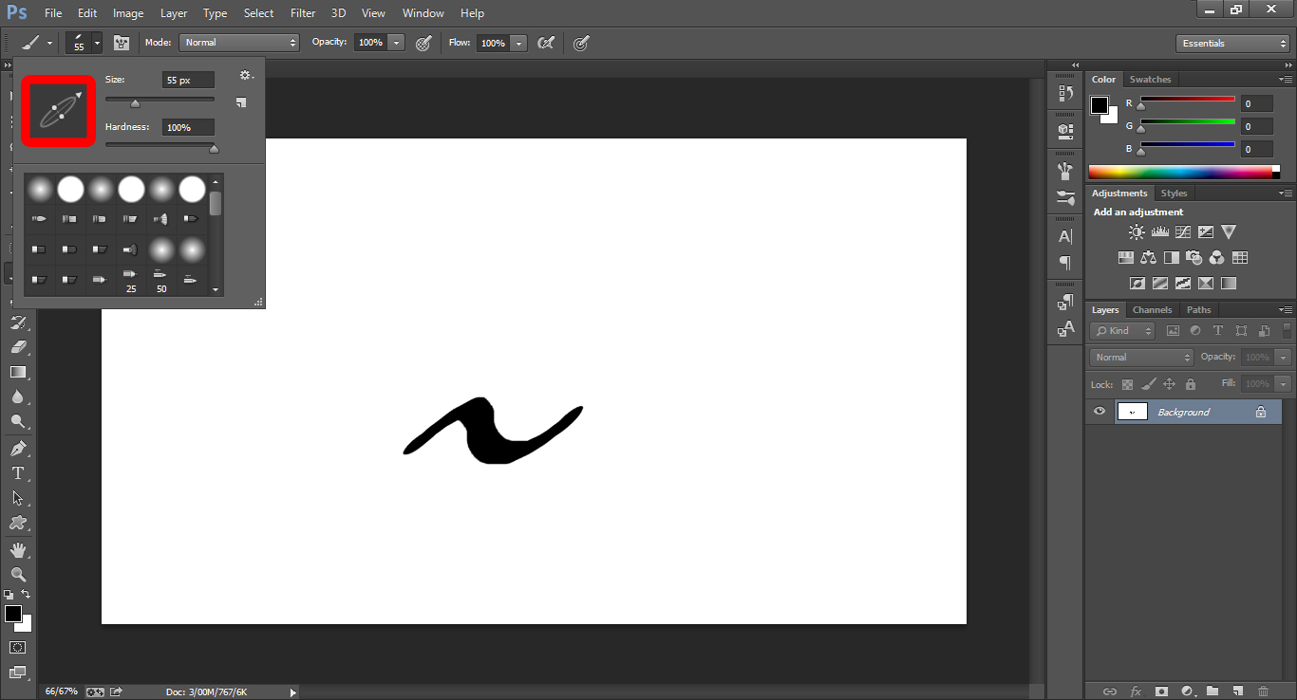This screenshot has height=700, width=1297.
Task: Toggle filter for pixel layers
Action: [x=1173, y=331]
